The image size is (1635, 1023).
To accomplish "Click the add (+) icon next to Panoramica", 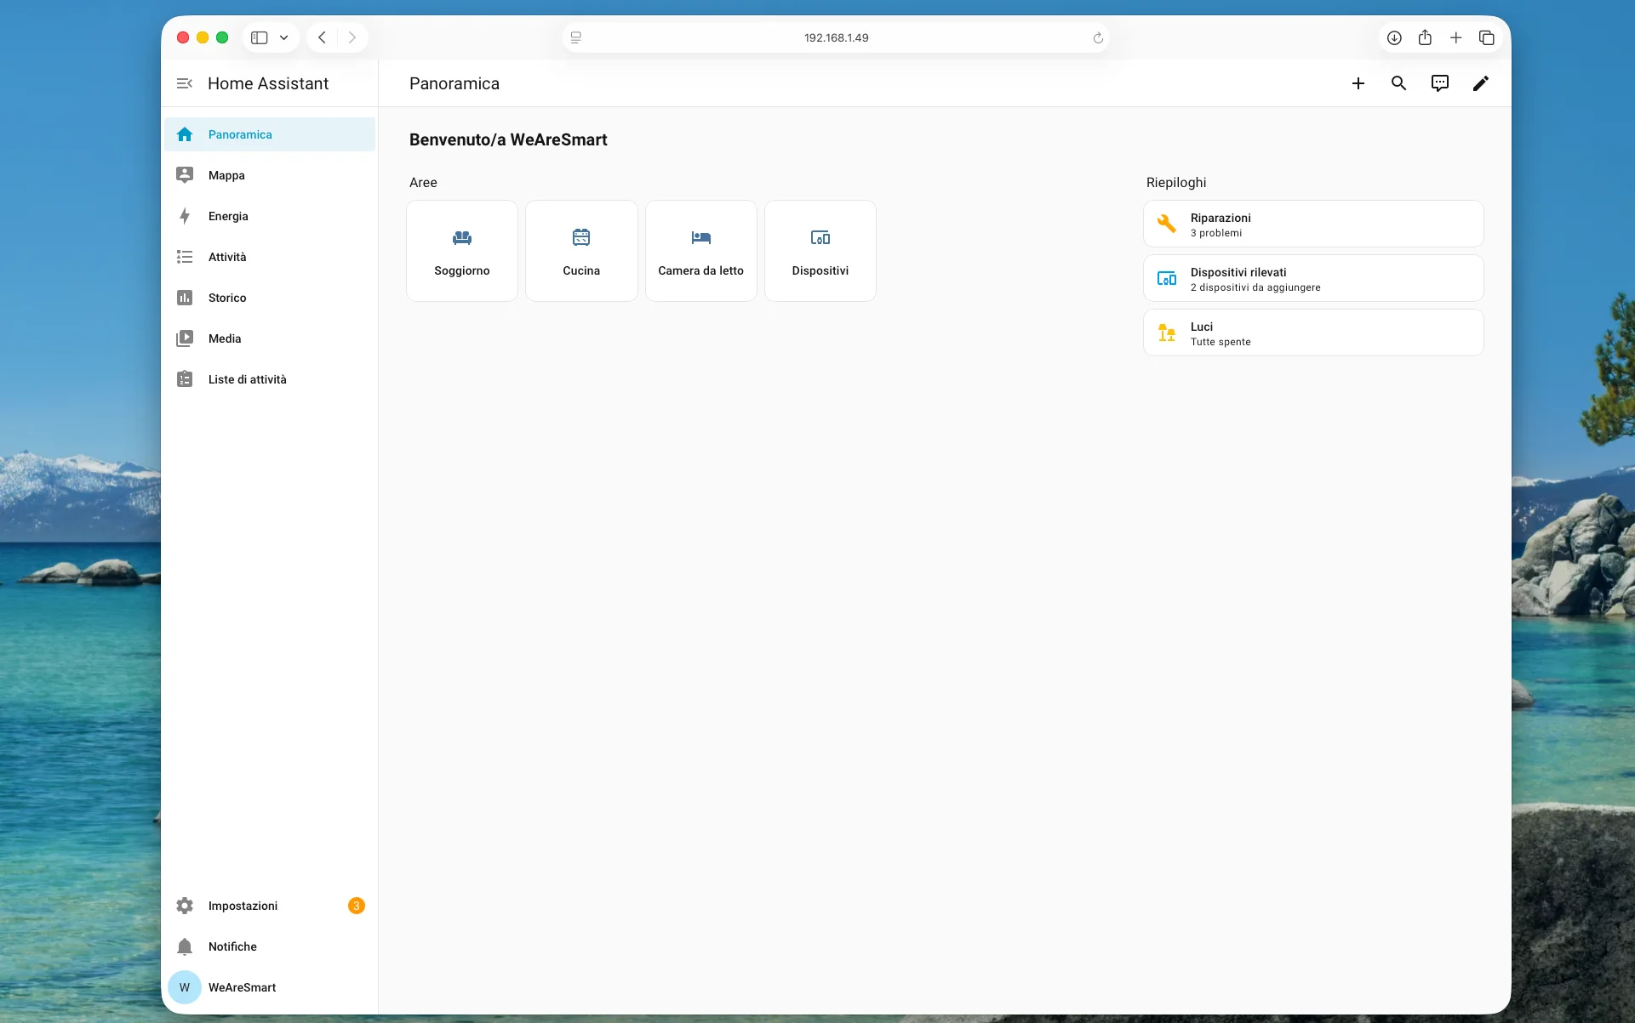I will pos(1358,82).
